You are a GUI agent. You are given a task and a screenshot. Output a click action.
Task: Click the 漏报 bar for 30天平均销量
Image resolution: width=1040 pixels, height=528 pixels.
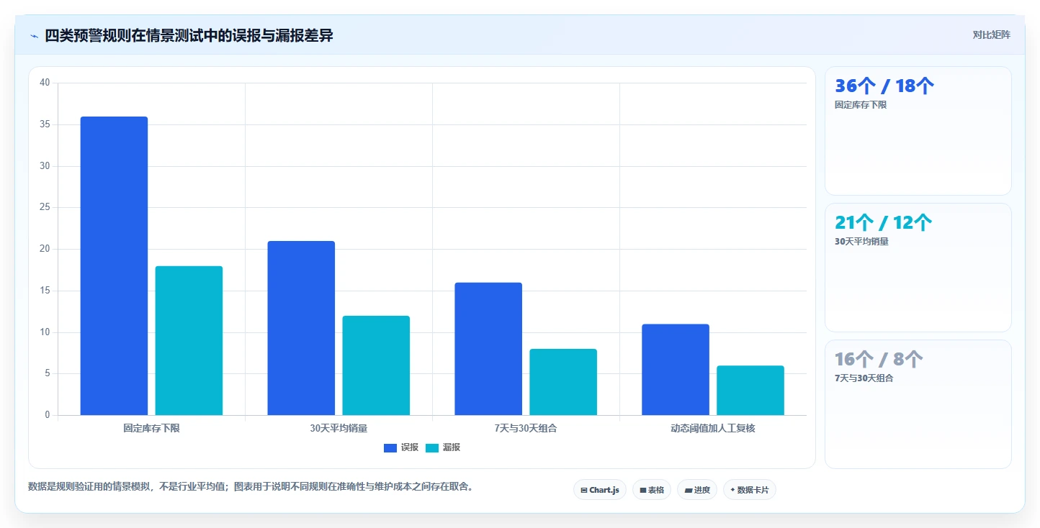[376, 365]
